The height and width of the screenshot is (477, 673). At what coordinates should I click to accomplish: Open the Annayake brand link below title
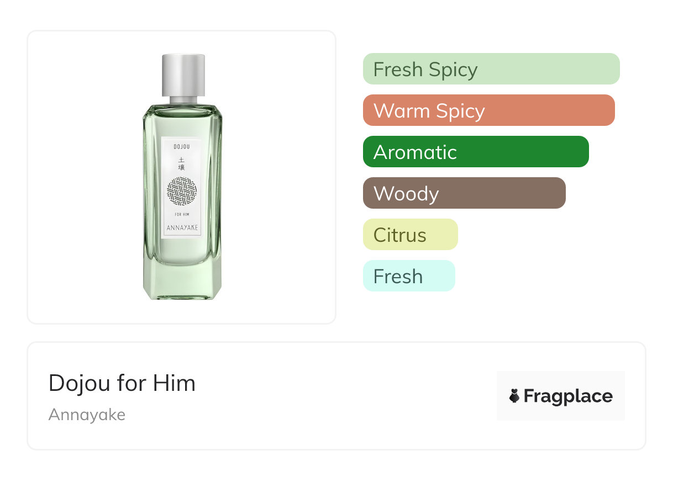(87, 415)
